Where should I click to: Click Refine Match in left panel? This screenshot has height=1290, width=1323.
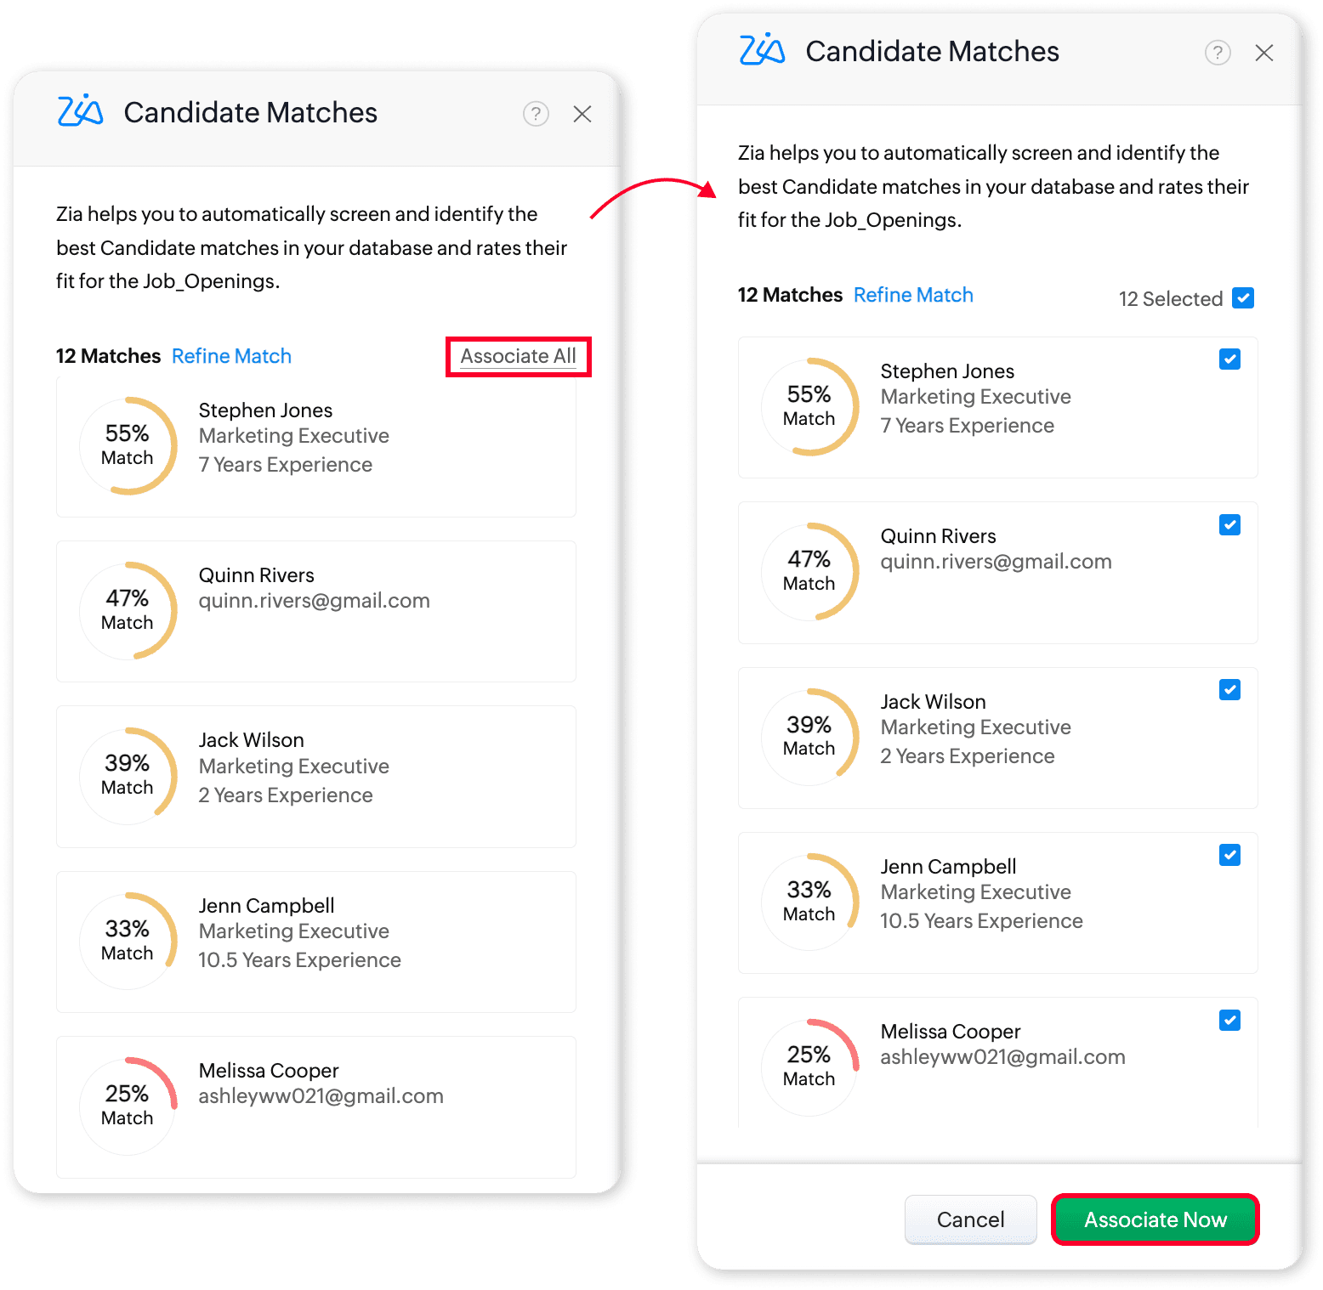(231, 356)
